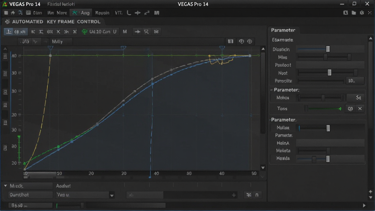Image resolution: width=375 pixels, height=211 pixels.
Task: Click the arrow icon in keyframe toolbar
Action: coord(137,32)
